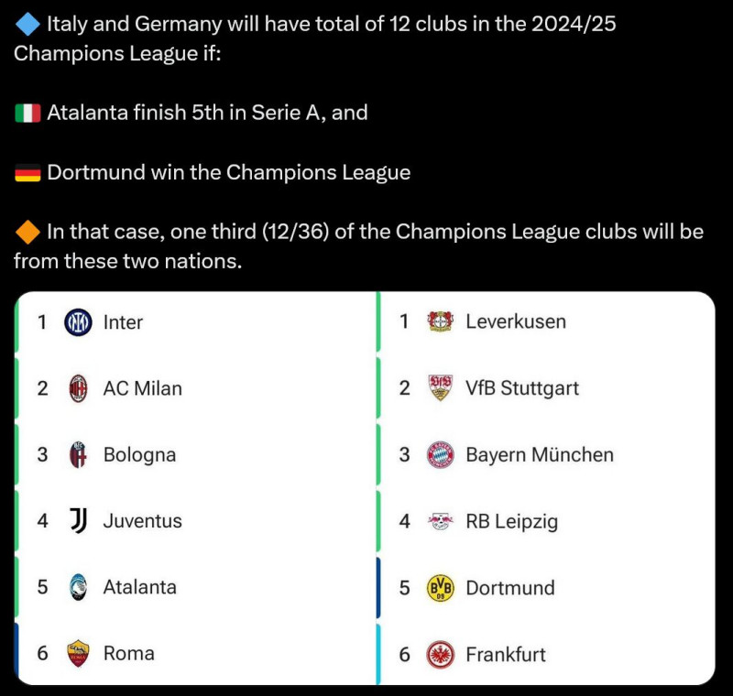Screen dimensions: 733x696
Task: Click the Atalanta club crest
Action: point(78,587)
